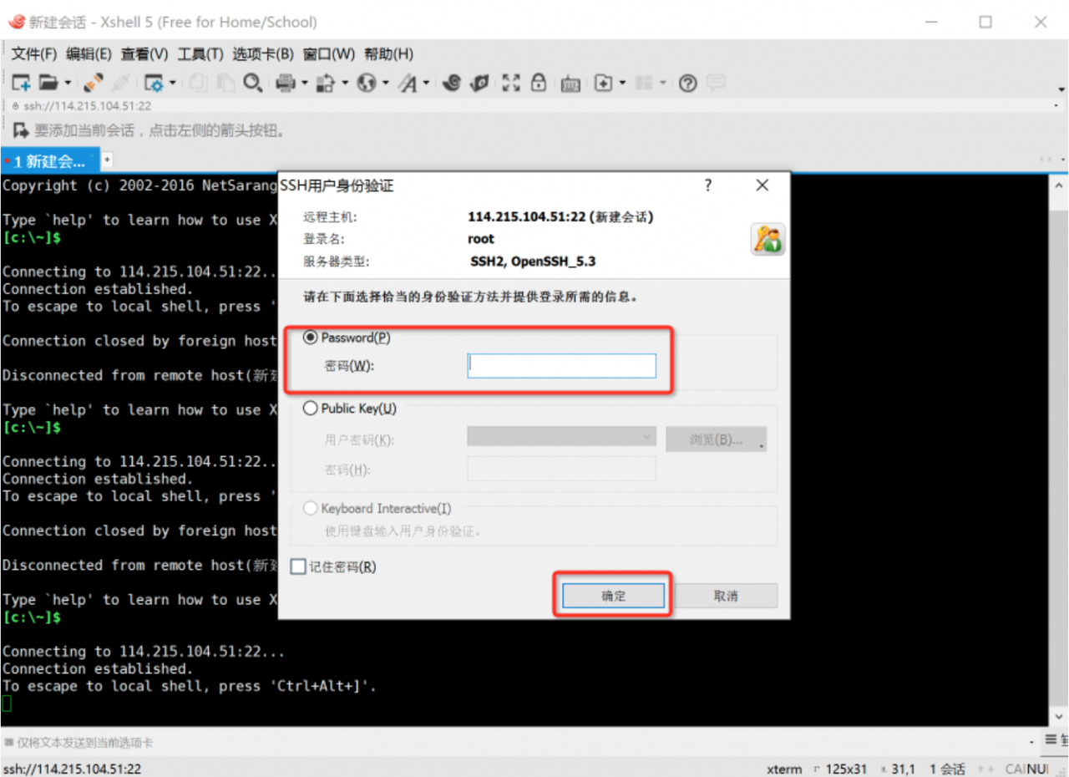Click the keyboard mapping icon
This screenshot has width=1069, height=777.
(570, 84)
